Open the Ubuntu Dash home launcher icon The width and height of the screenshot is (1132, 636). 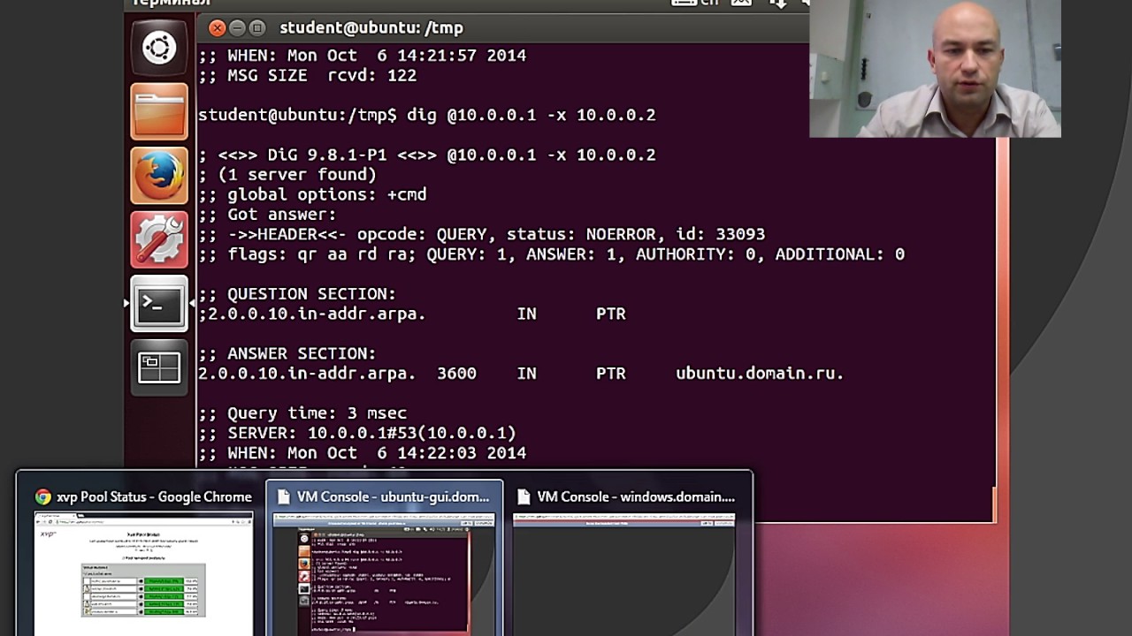pos(159,48)
